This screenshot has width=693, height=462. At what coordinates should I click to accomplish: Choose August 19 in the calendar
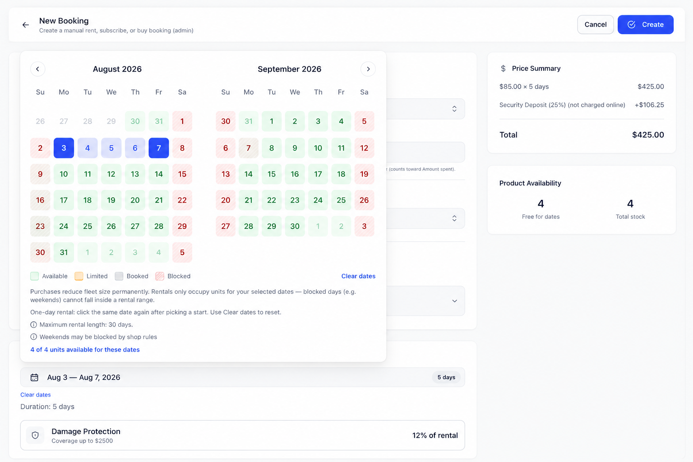click(x=111, y=200)
